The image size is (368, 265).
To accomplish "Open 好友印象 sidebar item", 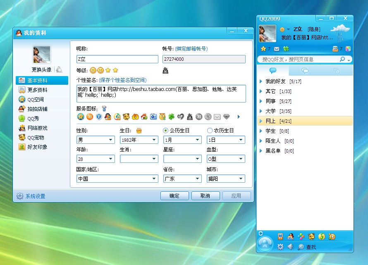I will pos(33,147).
